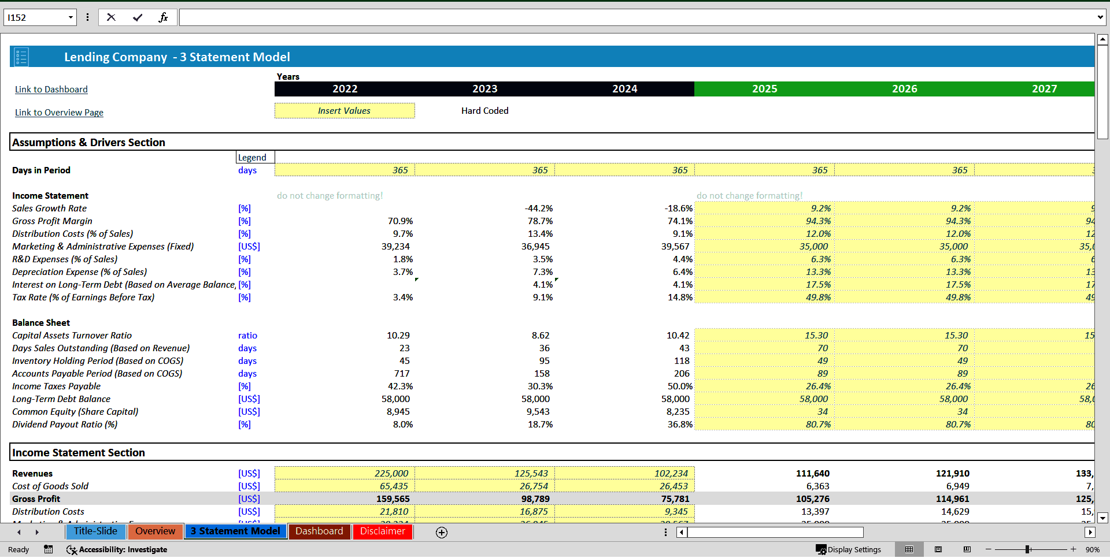1110x558 pixels.
Task: Click zoom out minus icon
Action: (x=989, y=549)
